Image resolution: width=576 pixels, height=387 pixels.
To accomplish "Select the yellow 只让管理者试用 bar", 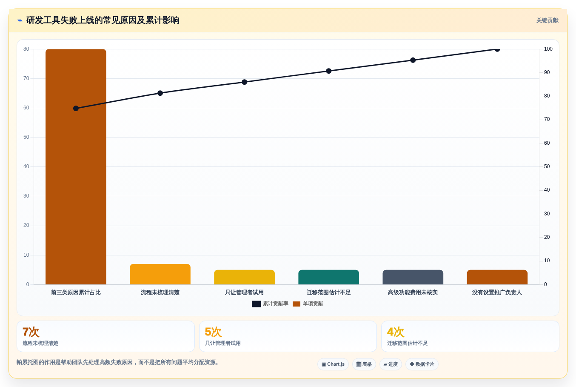I will point(244,277).
